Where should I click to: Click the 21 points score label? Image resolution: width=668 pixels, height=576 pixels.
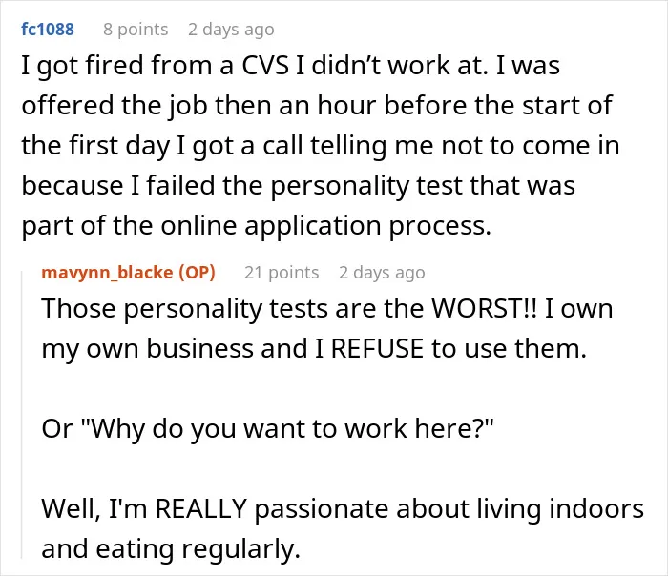(x=282, y=273)
